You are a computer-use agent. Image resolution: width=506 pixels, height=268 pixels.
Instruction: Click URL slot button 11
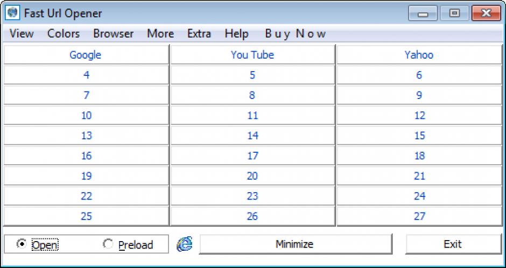pyautogui.click(x=252, y=115)
